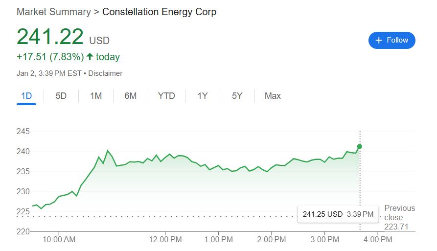Show the 6M chart range
The height and width of the screenshot is (251, 437).
(x=130, y=96)
